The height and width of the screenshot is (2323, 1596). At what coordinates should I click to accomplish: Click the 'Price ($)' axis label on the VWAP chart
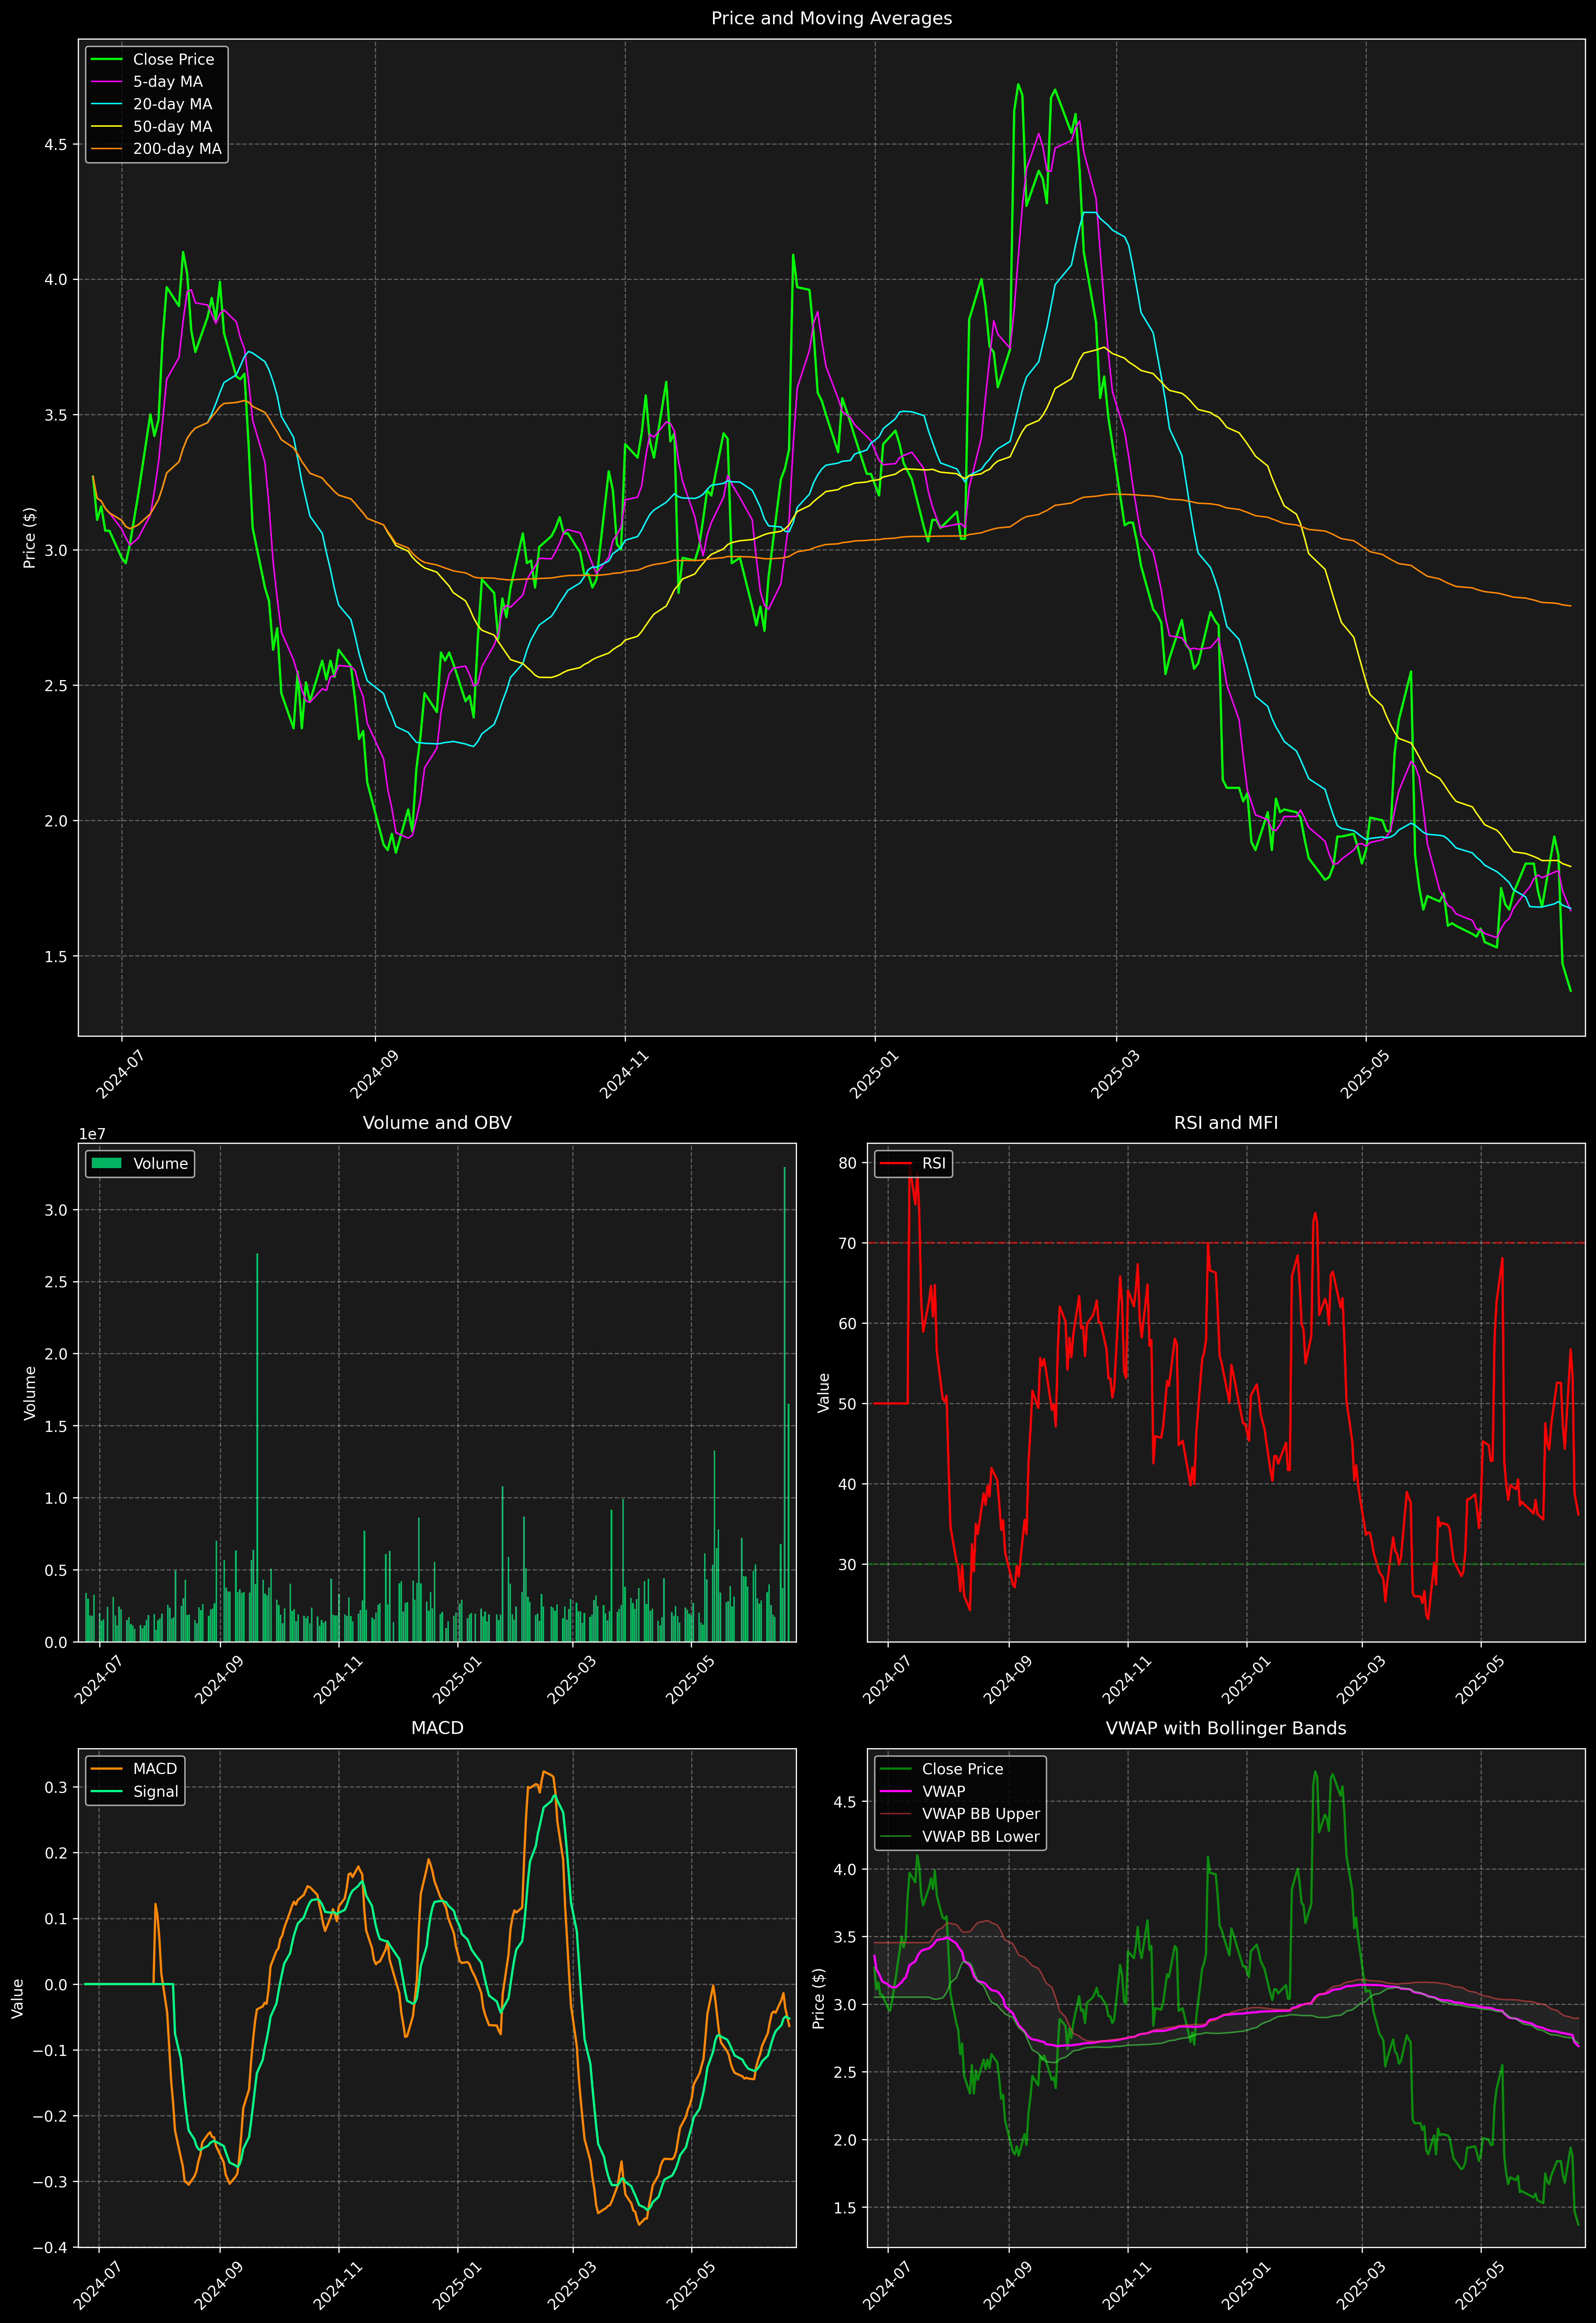pos(819,1998)
